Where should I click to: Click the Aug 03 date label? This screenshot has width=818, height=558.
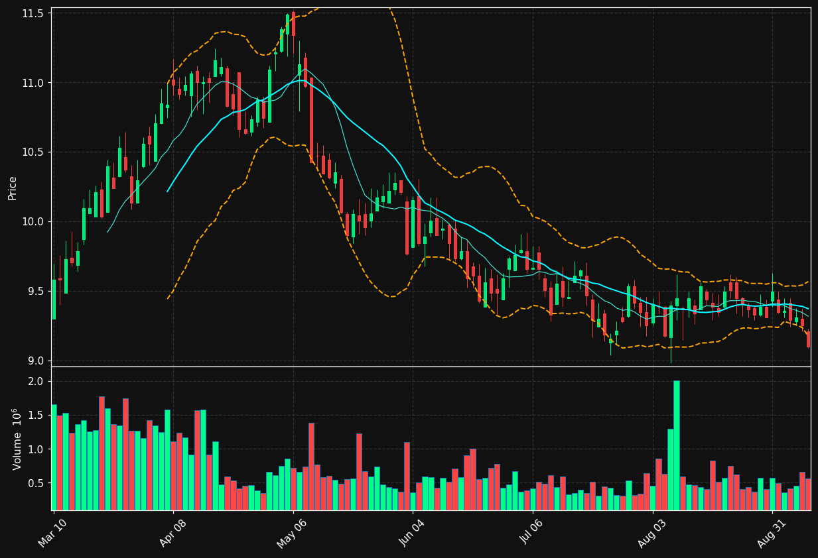tap(651, 533)
